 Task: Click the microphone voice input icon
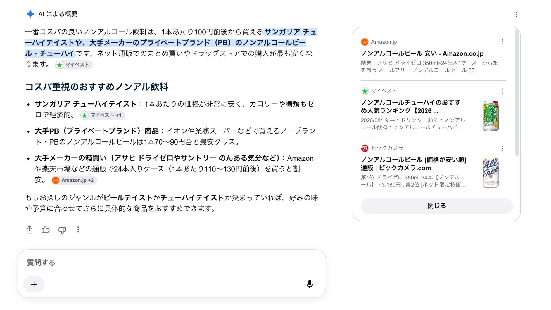[x=310, y=284]
